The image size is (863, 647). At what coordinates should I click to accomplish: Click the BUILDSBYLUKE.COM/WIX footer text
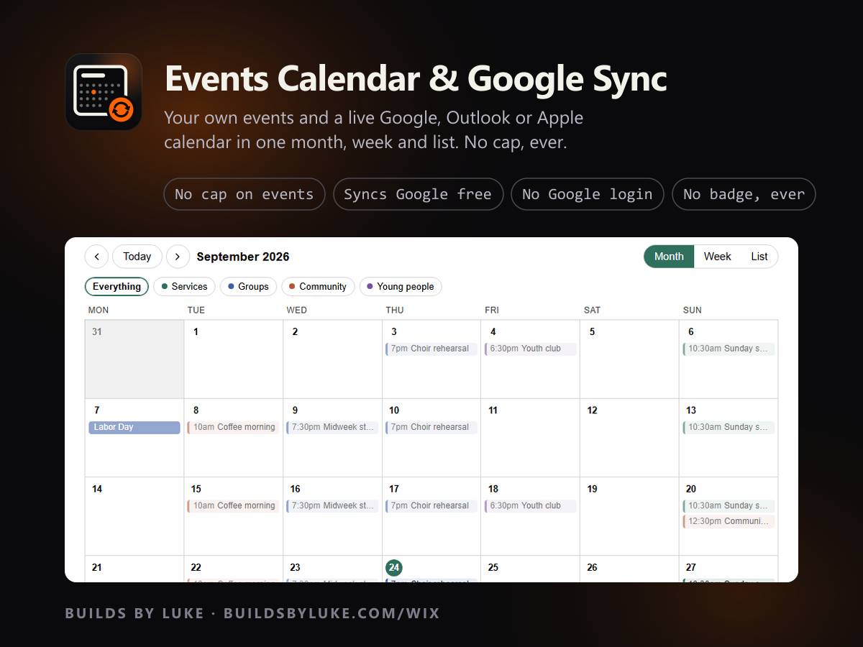click(332, 613)
